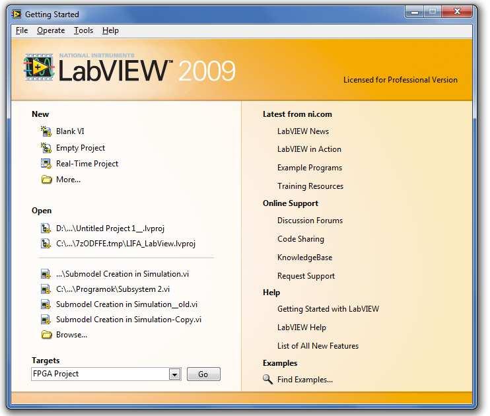Minimize the Getting Started window
The width and height of the screenshot is (490, 416).
415,12
